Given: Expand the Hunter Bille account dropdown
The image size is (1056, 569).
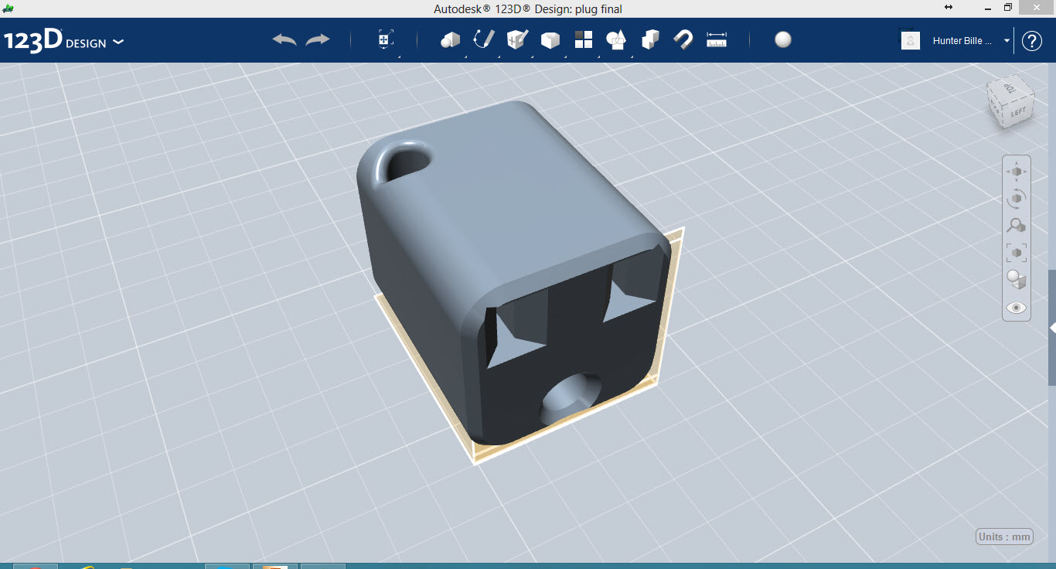Looking at the screenshot, I should tap(1007, 41).
